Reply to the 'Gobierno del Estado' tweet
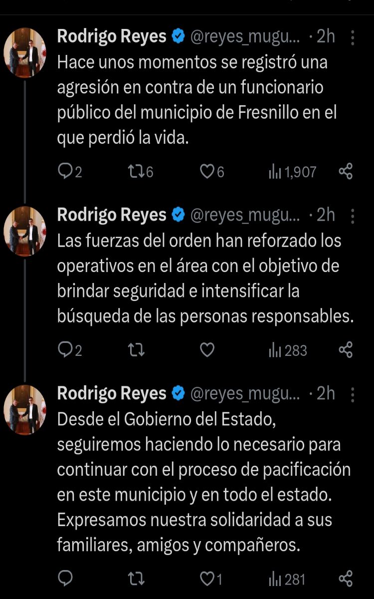The image size is (374, 599). [x=65, y=579]
